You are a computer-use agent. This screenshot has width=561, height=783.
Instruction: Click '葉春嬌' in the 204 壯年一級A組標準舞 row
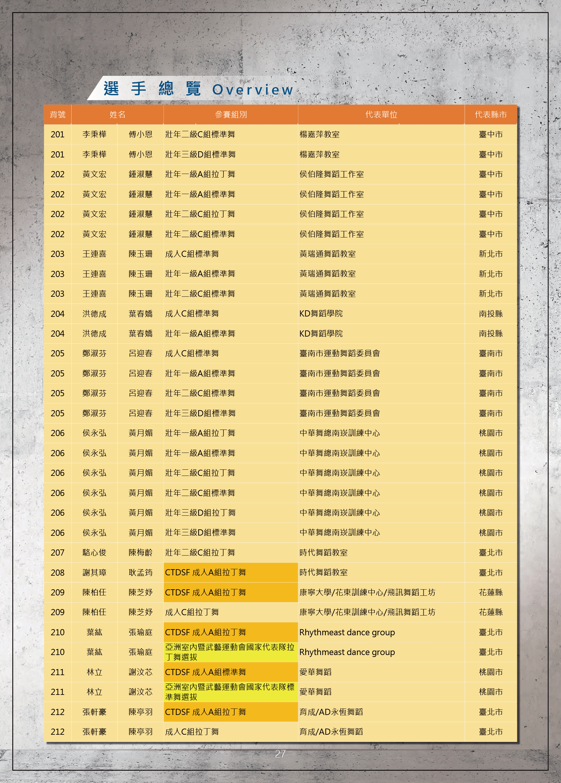(141, 333)
